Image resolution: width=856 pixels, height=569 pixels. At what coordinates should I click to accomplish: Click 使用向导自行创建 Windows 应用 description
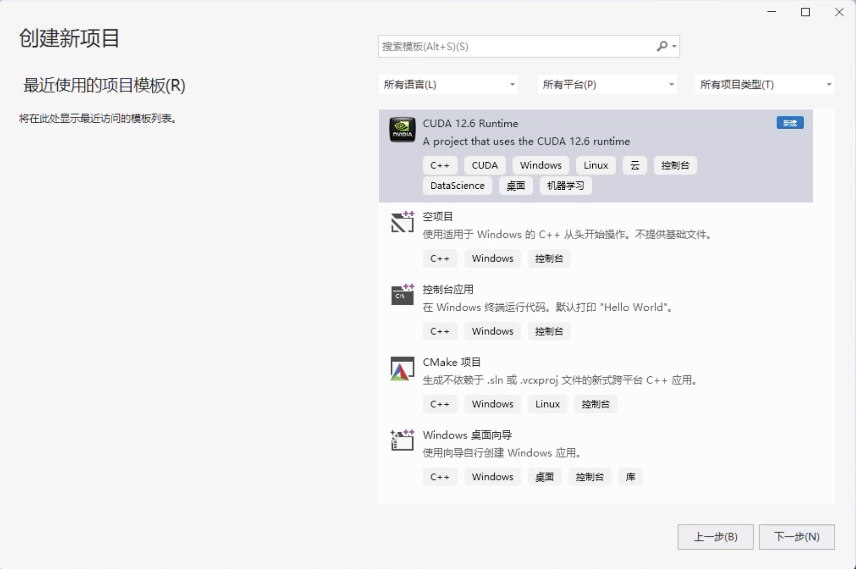(502, 452)
